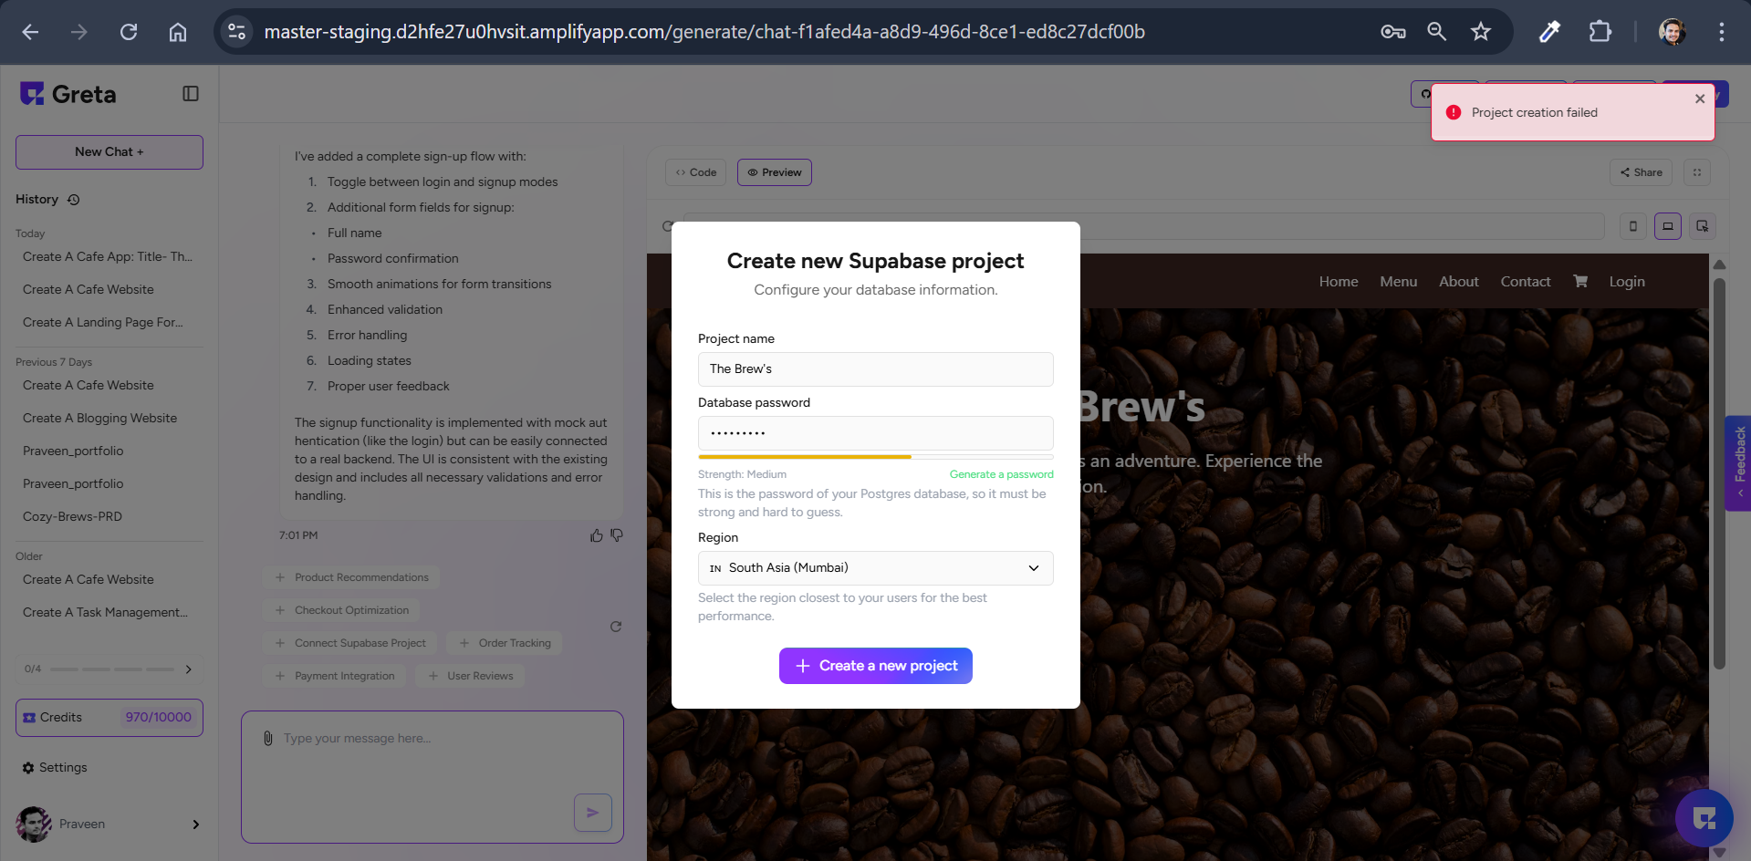Open saved passwords key icon
1751x861 pixels.
1393,32
